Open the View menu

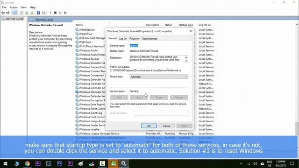[24, 7]
